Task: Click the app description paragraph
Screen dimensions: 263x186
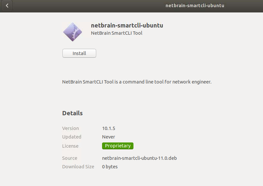Action: pos(137,82)
